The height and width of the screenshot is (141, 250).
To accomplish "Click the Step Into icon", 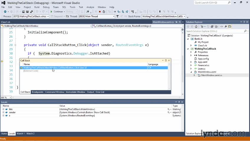I will coord(119,11).
